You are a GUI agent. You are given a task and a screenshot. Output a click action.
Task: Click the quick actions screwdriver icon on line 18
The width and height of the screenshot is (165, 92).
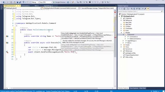(x=7, y=52)
